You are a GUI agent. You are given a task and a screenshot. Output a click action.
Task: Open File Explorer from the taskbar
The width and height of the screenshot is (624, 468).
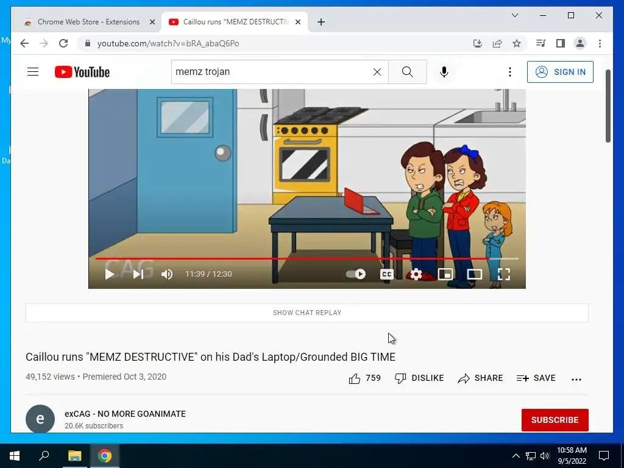[74, 456]
